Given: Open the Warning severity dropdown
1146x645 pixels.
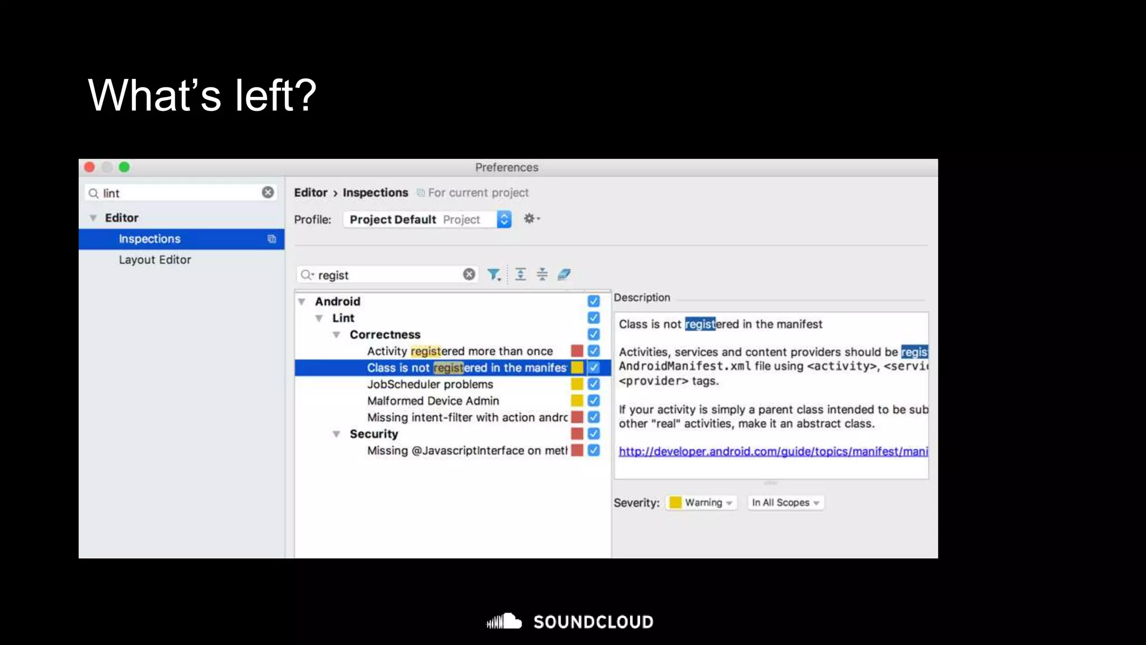Looking at the screenshot, I should point(702,503).
